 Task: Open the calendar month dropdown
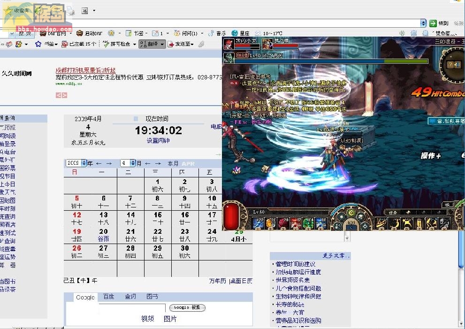tap(128, 163)
